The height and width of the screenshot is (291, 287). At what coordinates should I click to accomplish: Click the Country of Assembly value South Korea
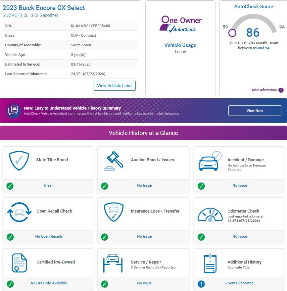coord(81,45)
